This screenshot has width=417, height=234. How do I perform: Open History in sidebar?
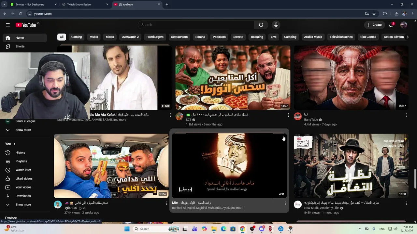point(25,152)
